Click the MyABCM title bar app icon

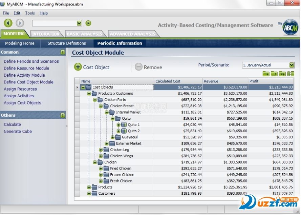3,4
